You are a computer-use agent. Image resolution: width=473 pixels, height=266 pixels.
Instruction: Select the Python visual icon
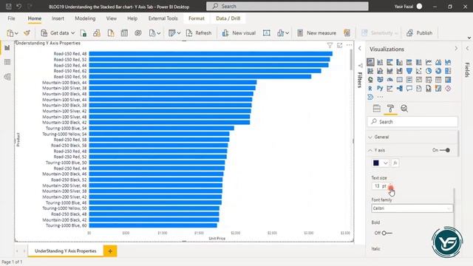pos(380,89)
